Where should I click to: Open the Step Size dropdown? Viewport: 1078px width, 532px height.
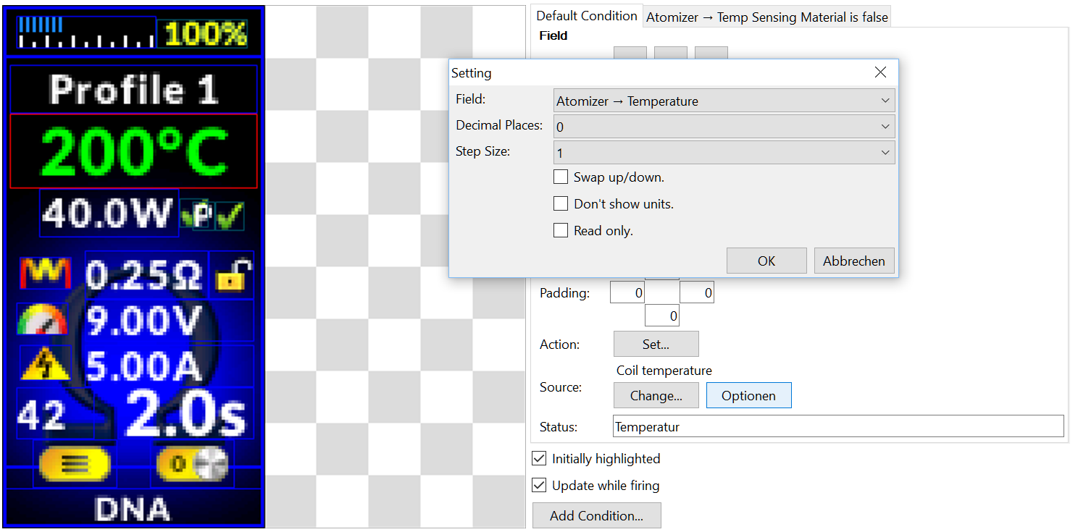[724, 153]
